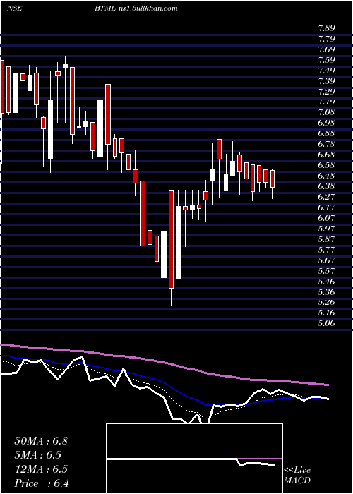This screenshot has height=494, width=353.
Task: Click the 5.26 price axis label
Action: [327, 302]
